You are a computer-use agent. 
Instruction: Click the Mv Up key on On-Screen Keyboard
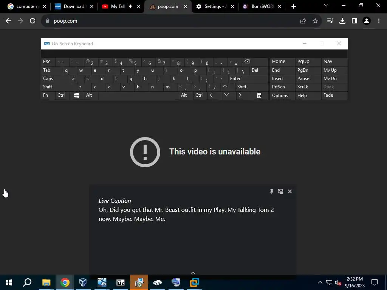(x=334, y=70)
